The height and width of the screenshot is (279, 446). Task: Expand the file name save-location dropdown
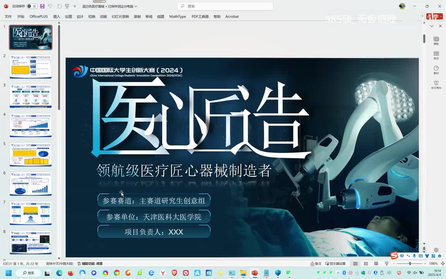point(136,6)
